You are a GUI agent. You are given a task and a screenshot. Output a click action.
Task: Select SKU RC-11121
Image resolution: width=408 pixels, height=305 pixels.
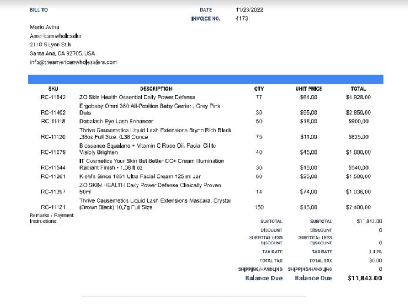(x=53, y=207)
